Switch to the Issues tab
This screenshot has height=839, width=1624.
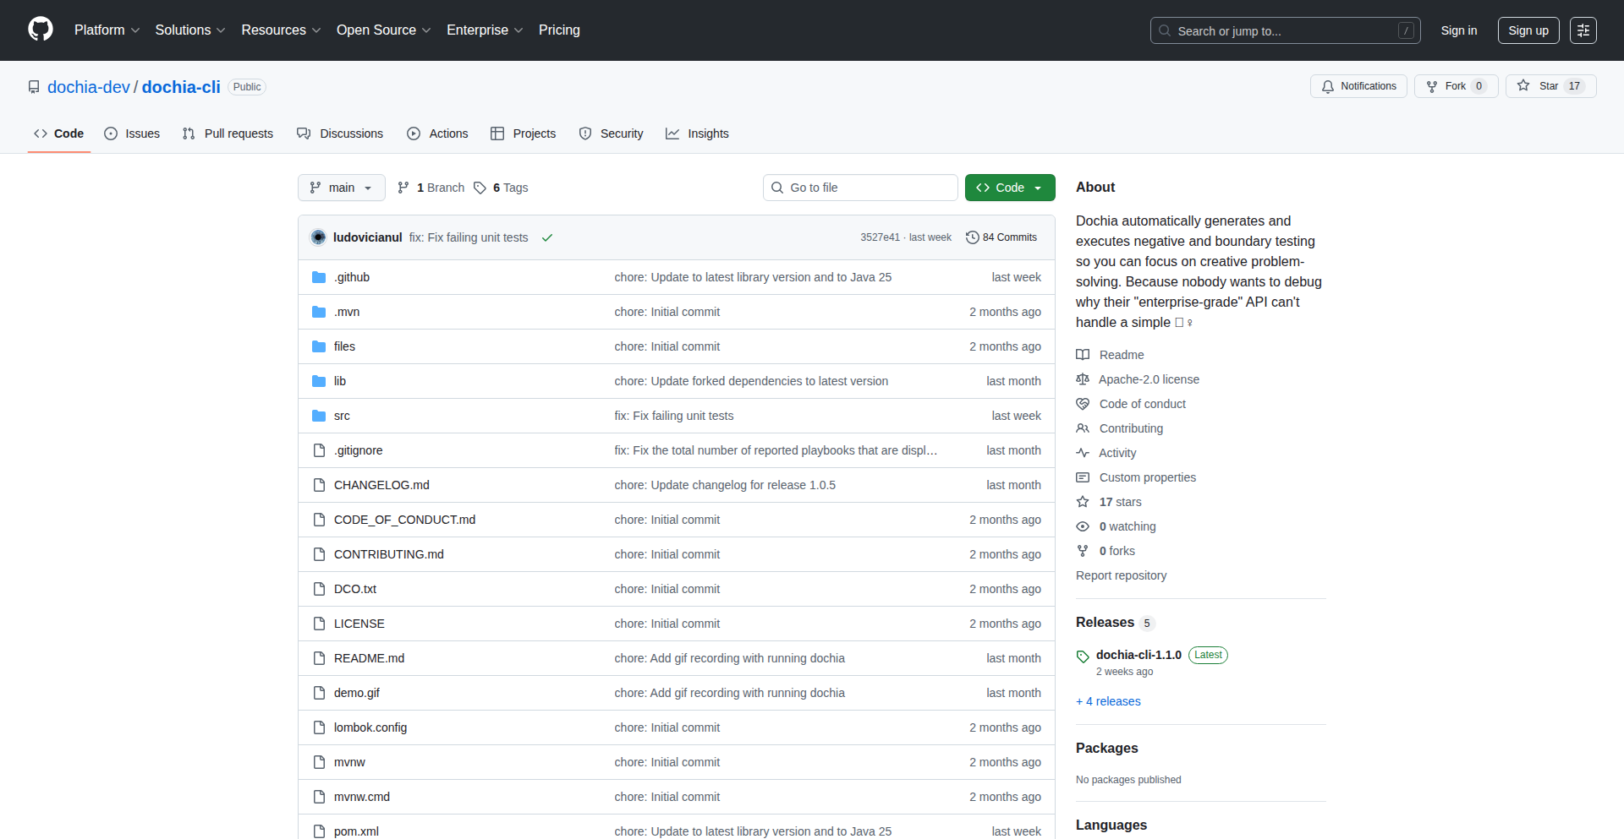[x=133, y=133]
